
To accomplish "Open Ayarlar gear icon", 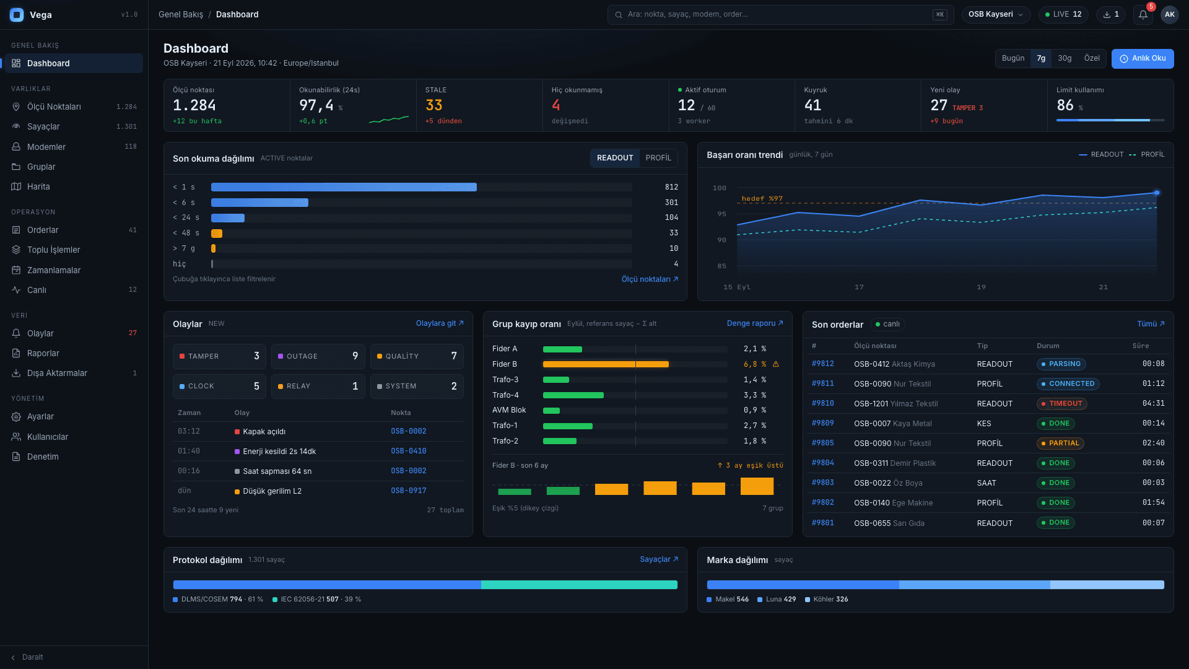I will [16, 416].
